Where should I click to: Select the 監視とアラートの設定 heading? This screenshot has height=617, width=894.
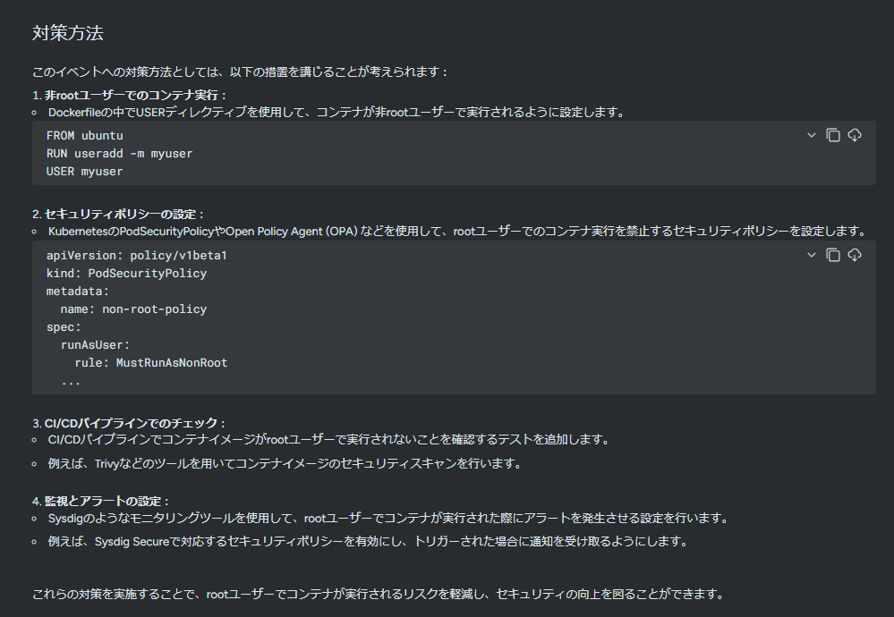tap(106, 502)
